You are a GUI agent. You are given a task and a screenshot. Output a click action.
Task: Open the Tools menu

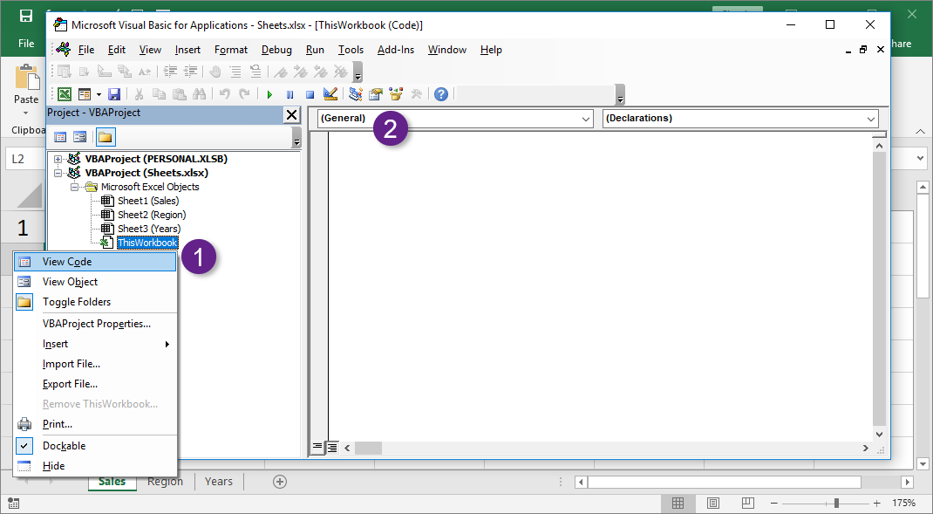pyautogui.click(x=351, y=50)
